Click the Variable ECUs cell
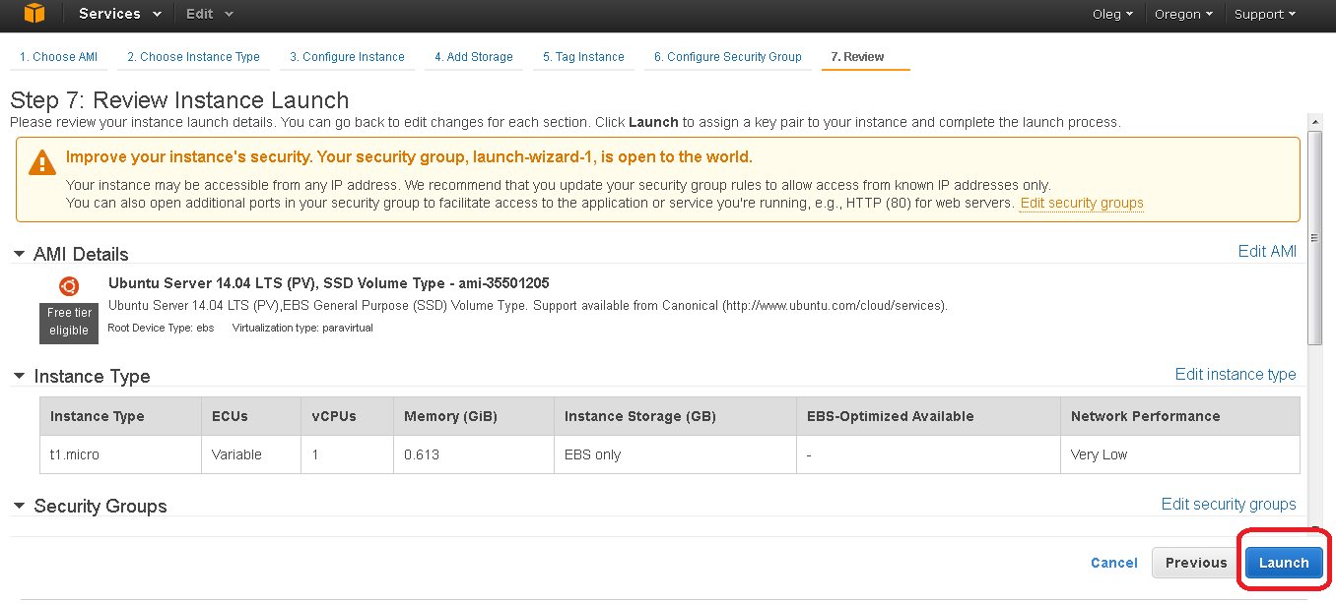 [250, 454]
